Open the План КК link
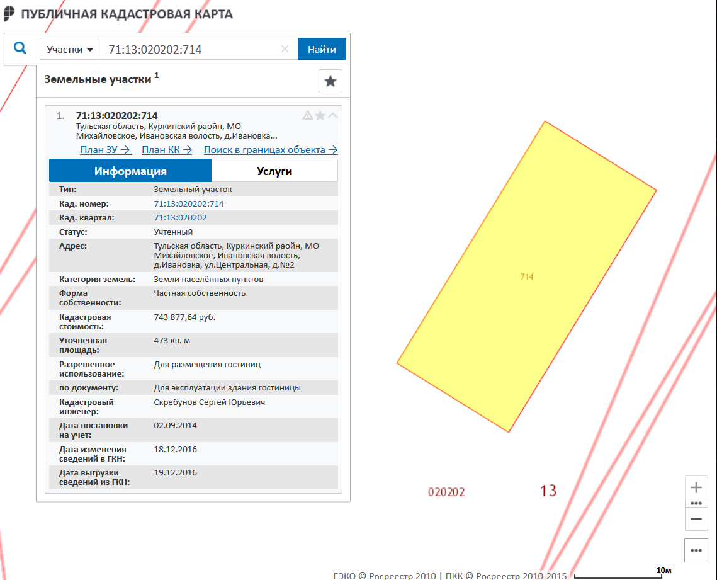 (167, 150)
